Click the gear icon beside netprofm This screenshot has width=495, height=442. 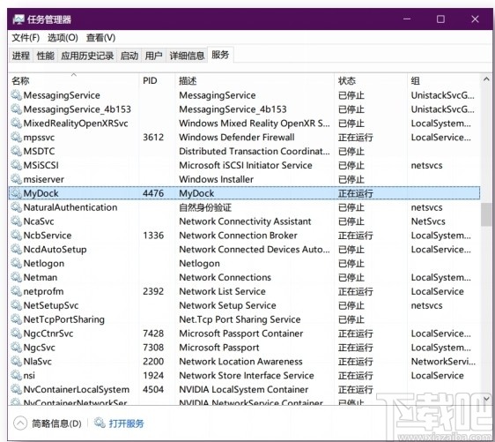pos(16,291)
